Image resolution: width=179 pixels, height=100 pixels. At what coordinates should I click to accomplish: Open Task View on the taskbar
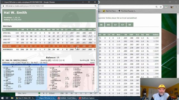coord(7,98)
